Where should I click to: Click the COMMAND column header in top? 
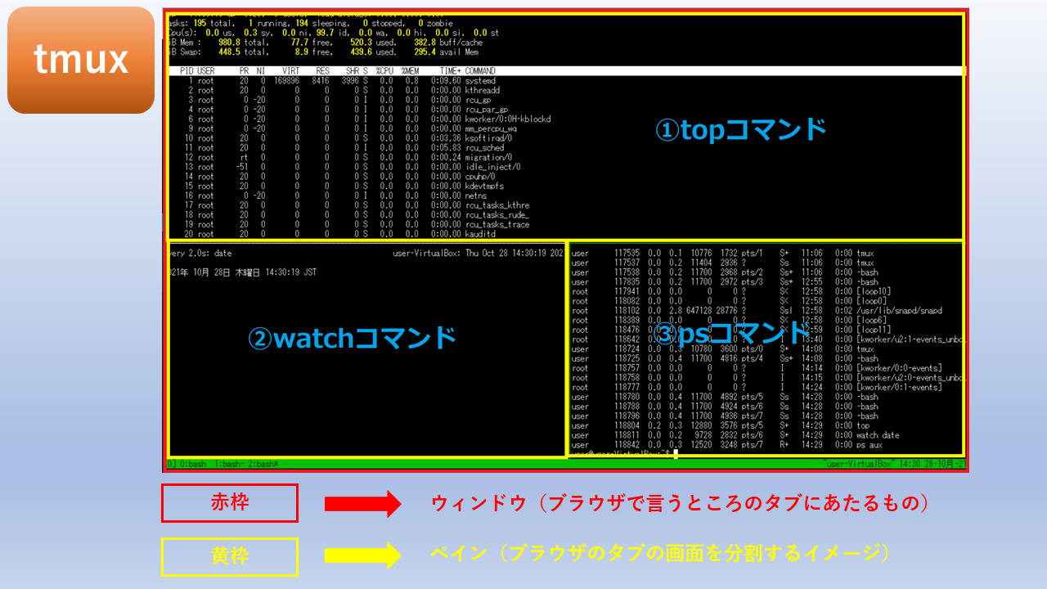tap(480, 71)
